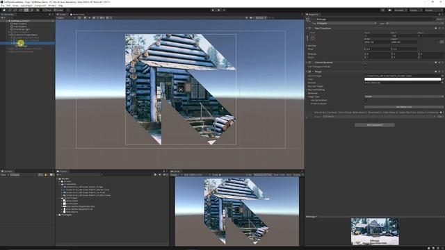Screen dimensions: 445x250
Task: Open the Layers dropdown in the toolbar
Action: [x=416, y=10]
